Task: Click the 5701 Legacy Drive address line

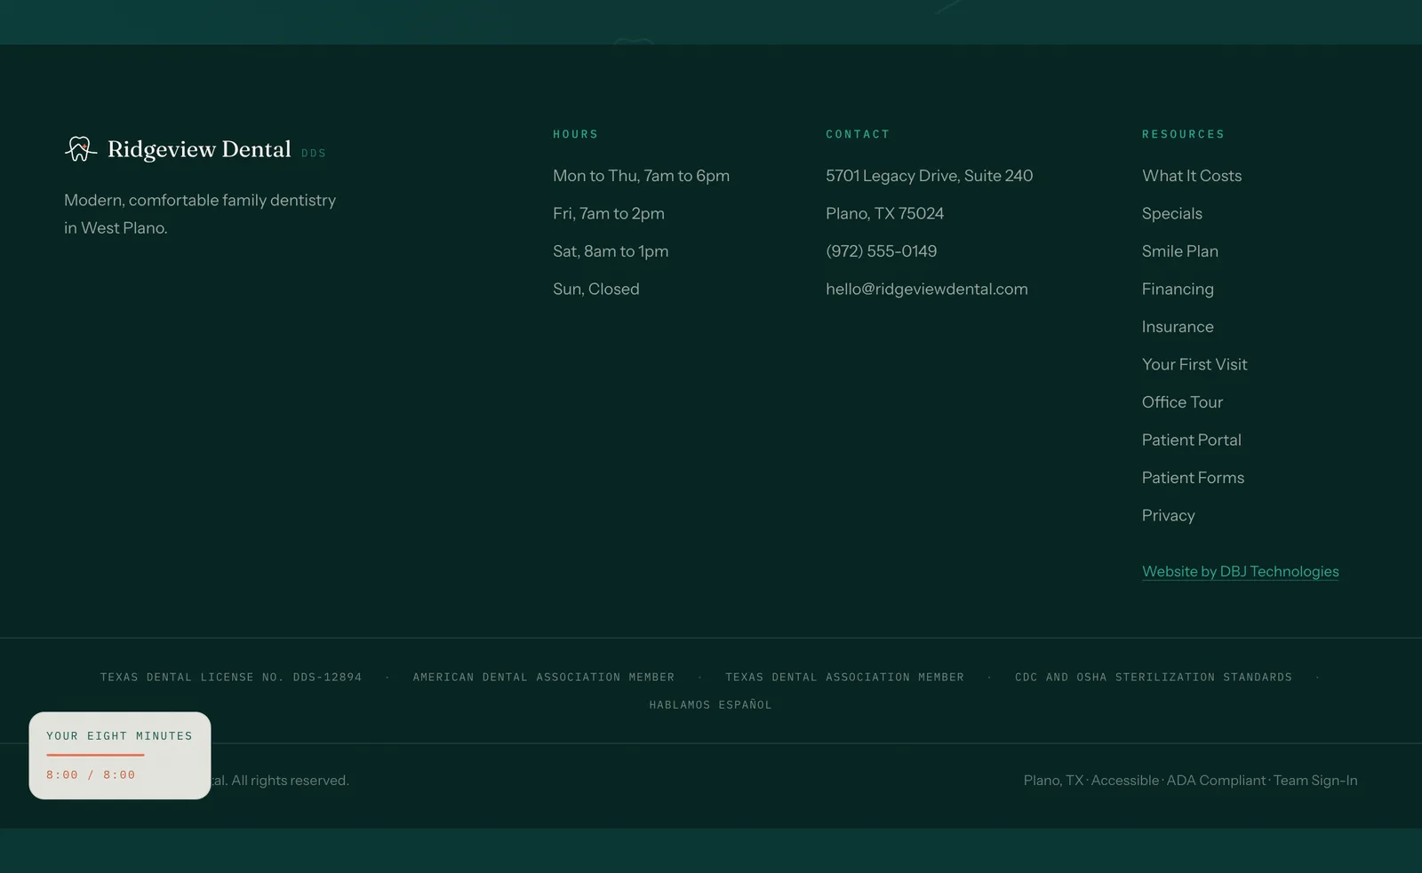Action: click(x=929, y=176)
